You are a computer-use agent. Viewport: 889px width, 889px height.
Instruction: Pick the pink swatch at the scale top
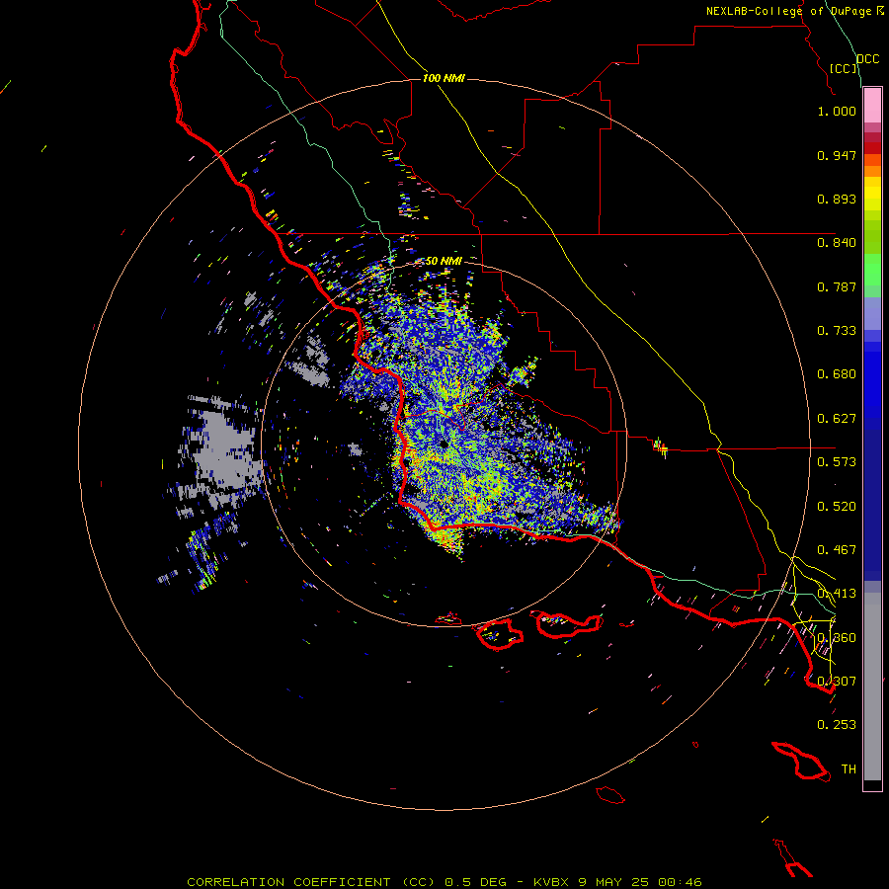872,106
